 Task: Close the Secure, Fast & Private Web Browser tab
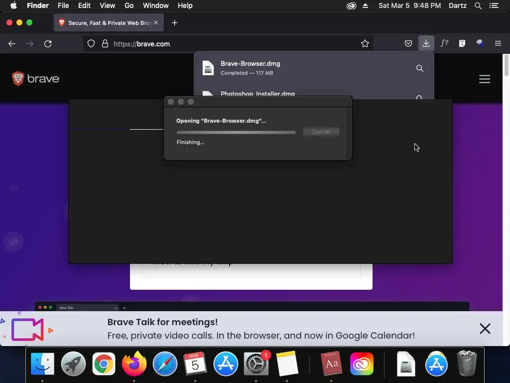point(156,22)
